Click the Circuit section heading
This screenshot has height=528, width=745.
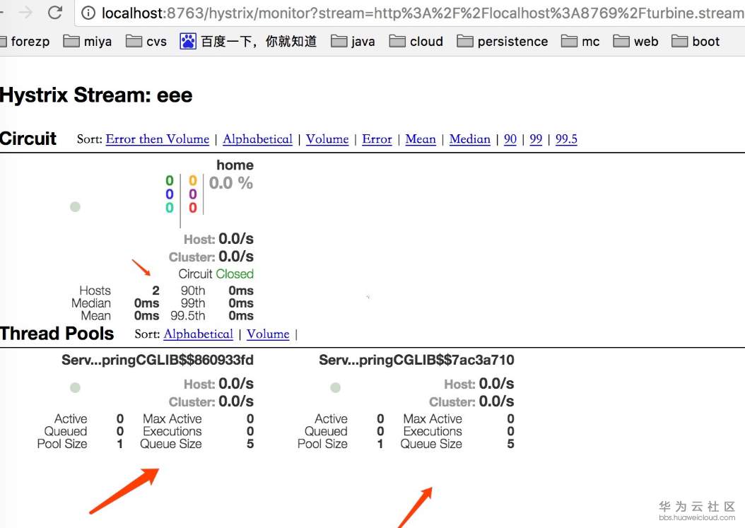28,139
